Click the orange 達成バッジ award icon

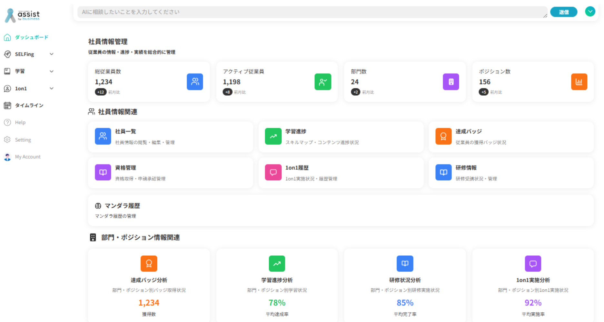point(443,136)
